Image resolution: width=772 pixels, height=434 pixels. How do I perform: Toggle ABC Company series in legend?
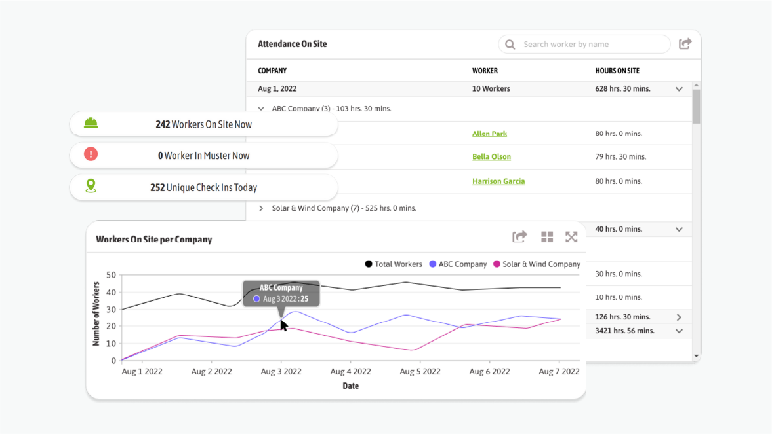tap(458, 264)
